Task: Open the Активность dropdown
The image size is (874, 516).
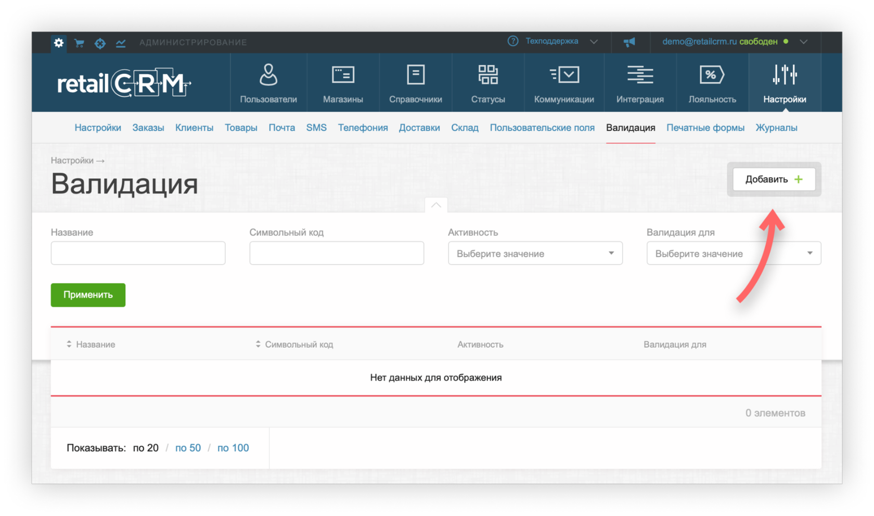Action: (535, 253)
